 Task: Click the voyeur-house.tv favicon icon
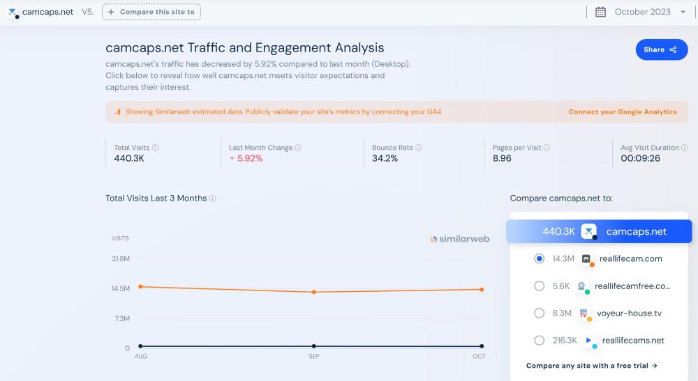pyautogui.click(x=584, y=313)
